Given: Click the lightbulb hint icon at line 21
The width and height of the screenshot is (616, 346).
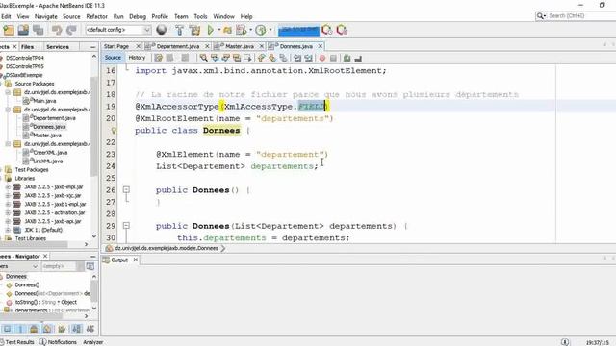Looking at the screenshot, I should [114, 131].
